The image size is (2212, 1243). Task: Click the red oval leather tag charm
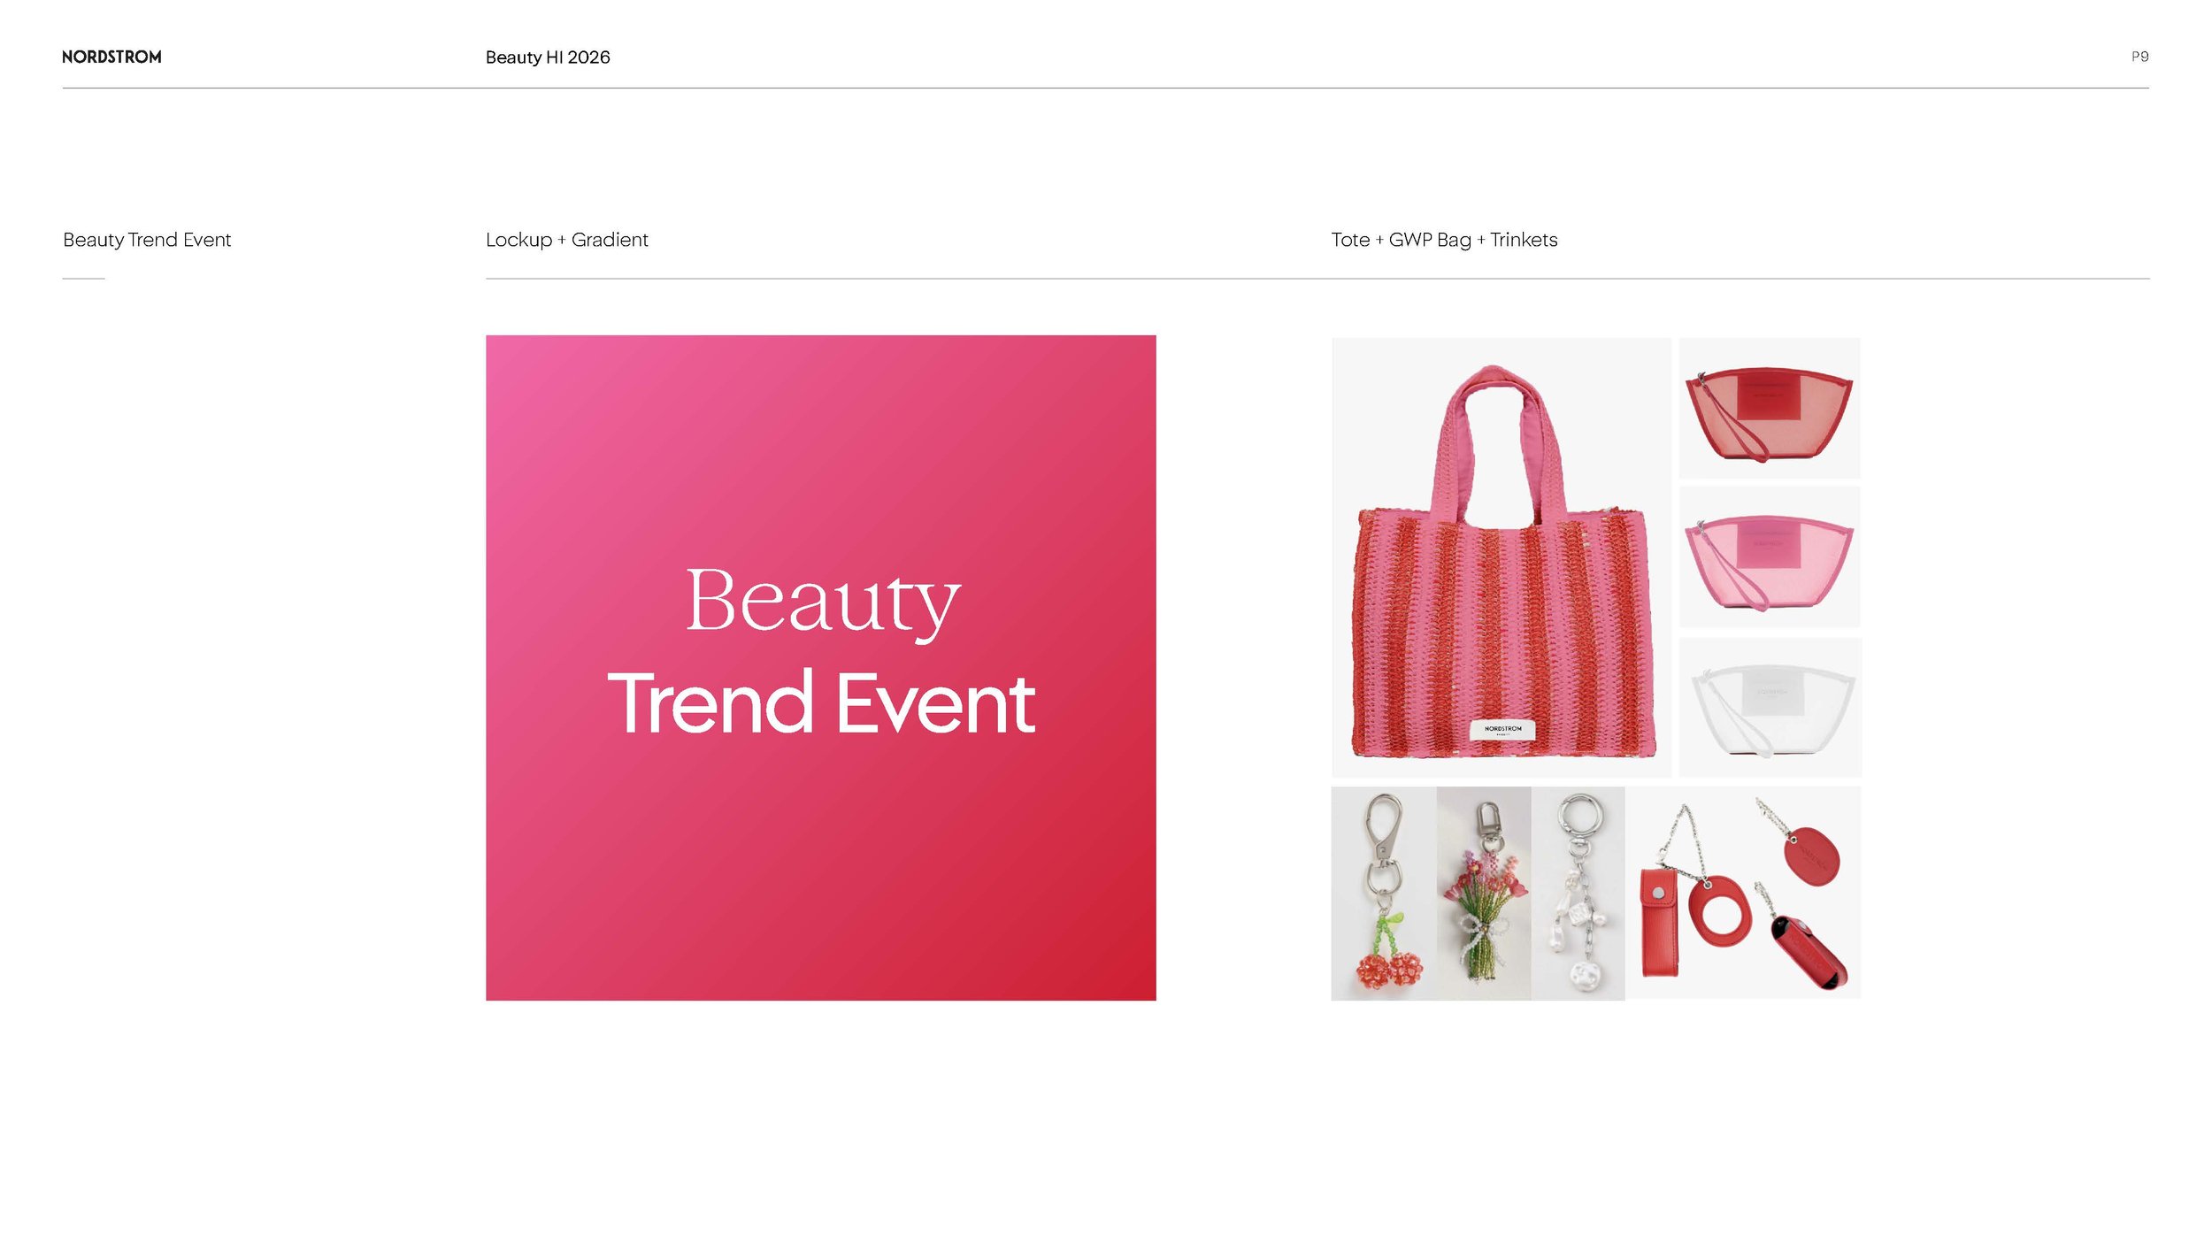(1810, 855)
